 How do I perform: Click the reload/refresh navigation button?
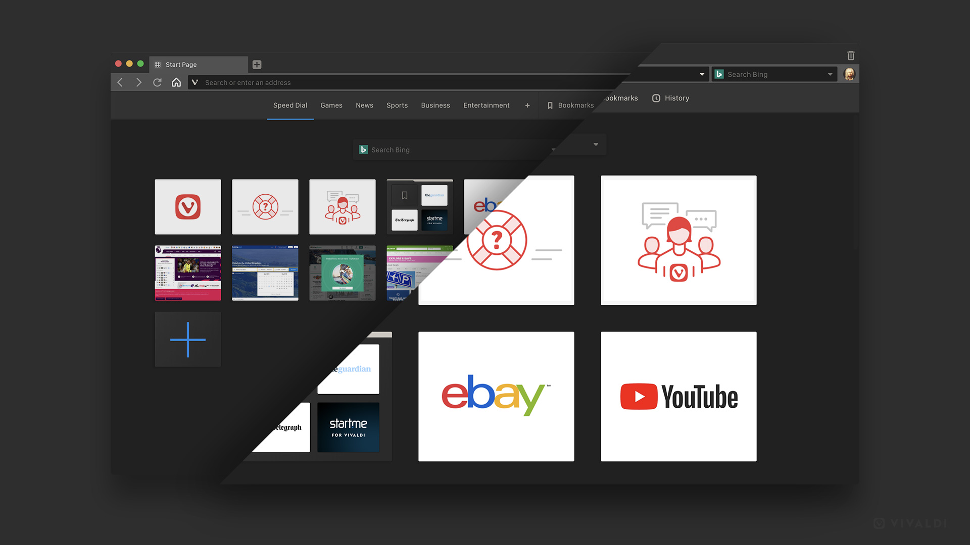point(157,82)
